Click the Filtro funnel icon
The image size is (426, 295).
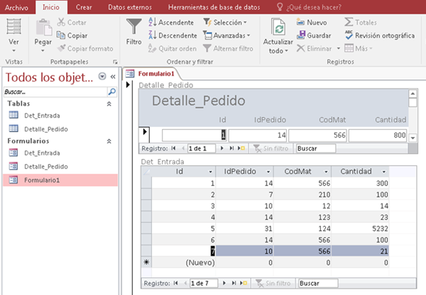coord(133,28)
